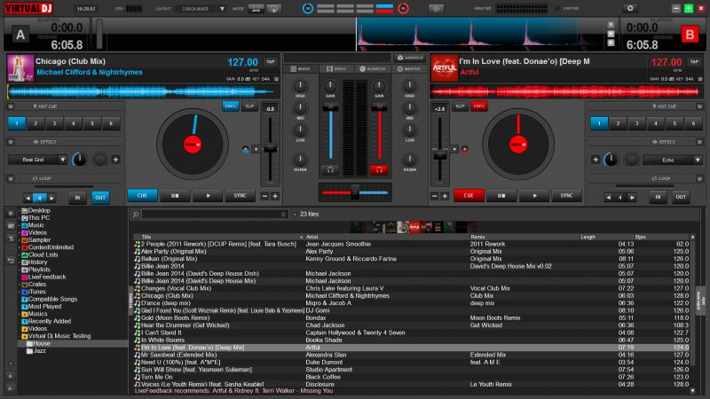Trigger hot cue 6 on deck B

click(693, 123)
